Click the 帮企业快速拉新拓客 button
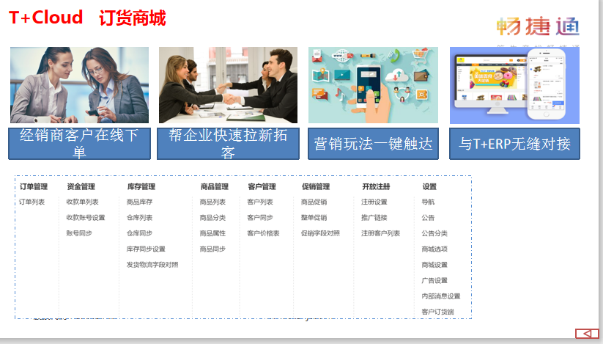 click(x=228, y=144)
